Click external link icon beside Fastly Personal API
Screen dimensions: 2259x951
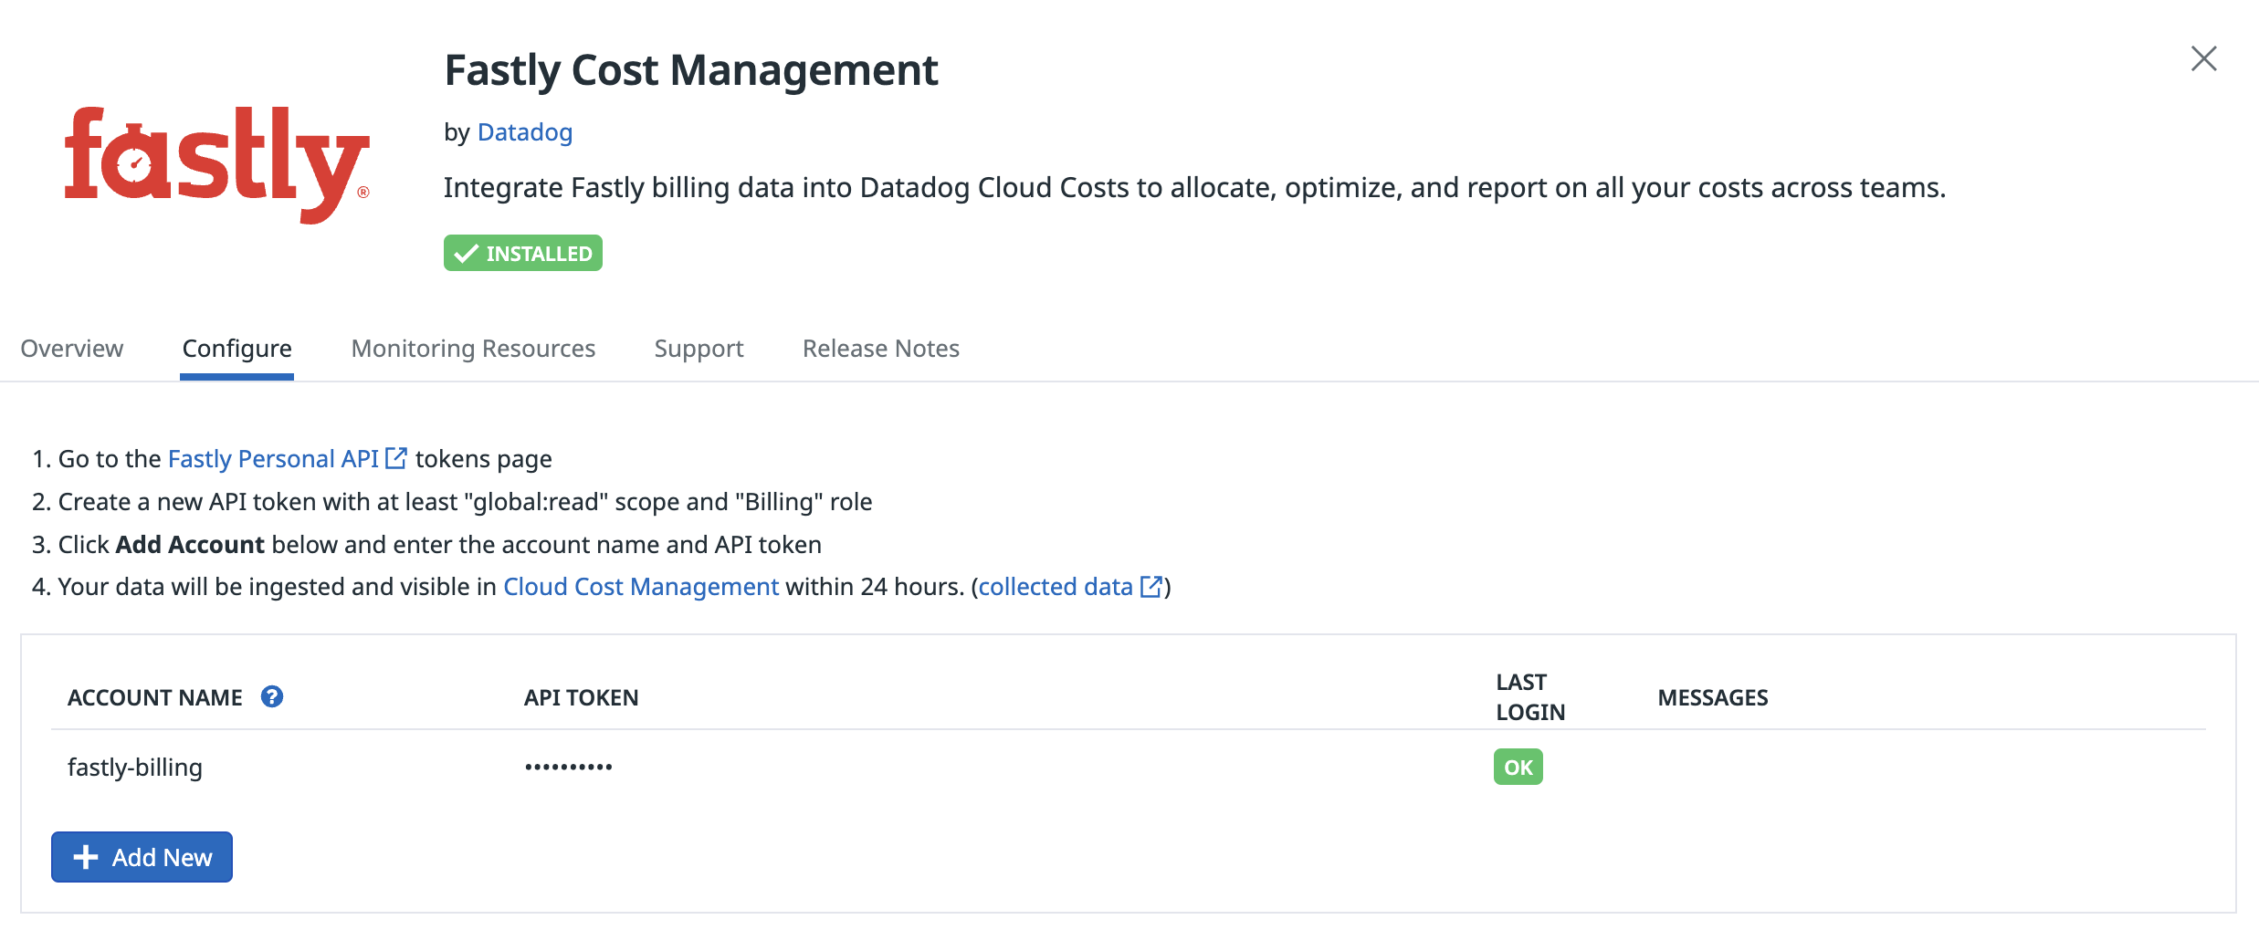click(396, 458)
